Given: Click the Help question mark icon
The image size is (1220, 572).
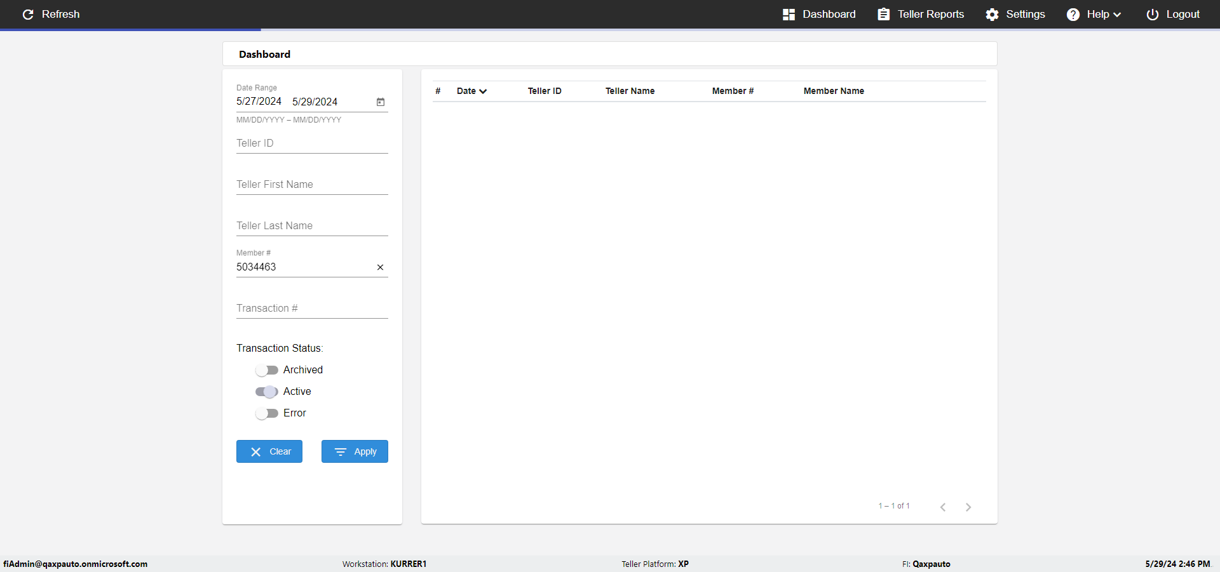Looking at the screenshot, I should tap(1073, 14).
